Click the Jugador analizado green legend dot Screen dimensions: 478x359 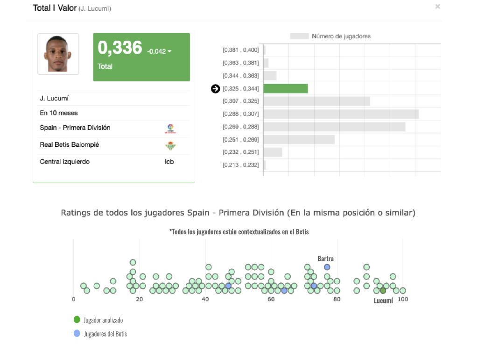(x=77, y=320)
